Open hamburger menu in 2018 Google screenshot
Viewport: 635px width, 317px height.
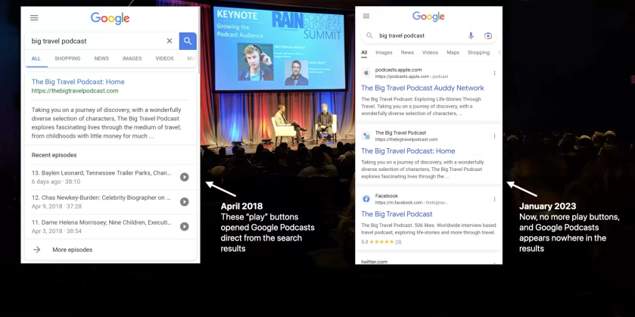pyautogui.click(x=34, y=18)
